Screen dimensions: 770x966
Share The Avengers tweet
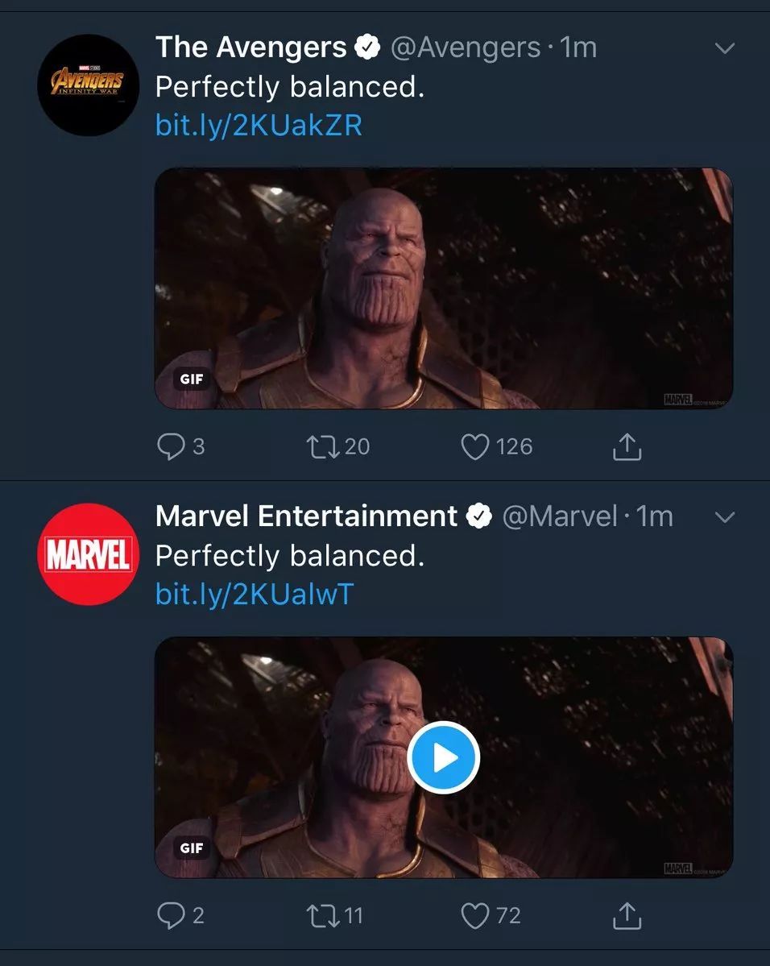tap(627, 446)
